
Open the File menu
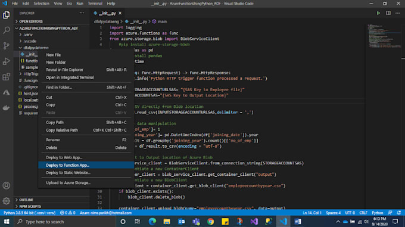pos(15,4)
